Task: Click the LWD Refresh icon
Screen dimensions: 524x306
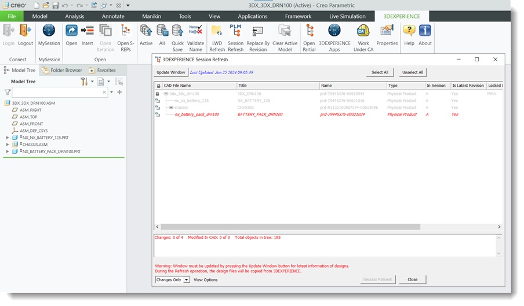Action: point(217,31)
